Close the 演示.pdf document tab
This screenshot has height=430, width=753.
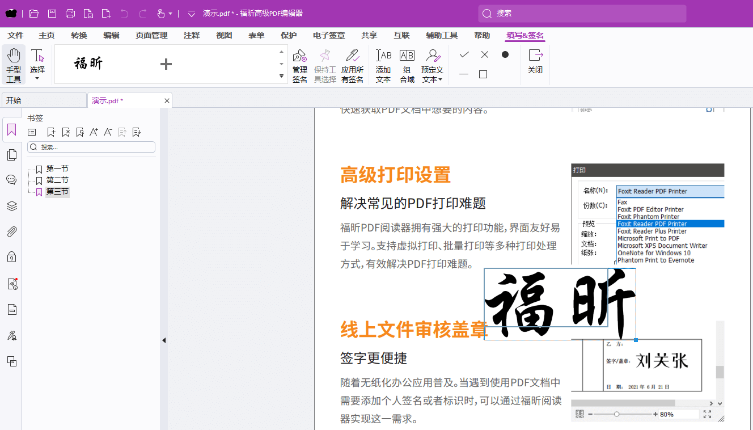167,100
